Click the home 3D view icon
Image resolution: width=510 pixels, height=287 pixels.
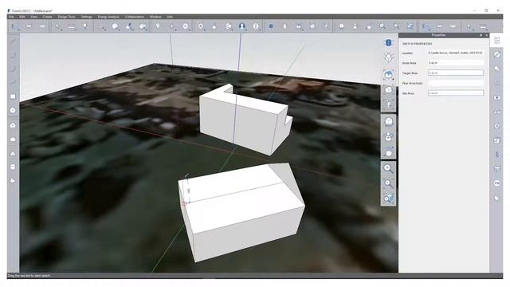point(388,75)
